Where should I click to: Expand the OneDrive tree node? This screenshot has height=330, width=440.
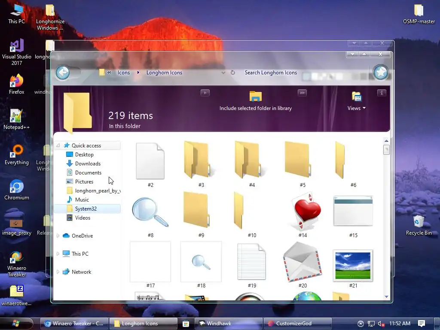[x=58, y=236]
